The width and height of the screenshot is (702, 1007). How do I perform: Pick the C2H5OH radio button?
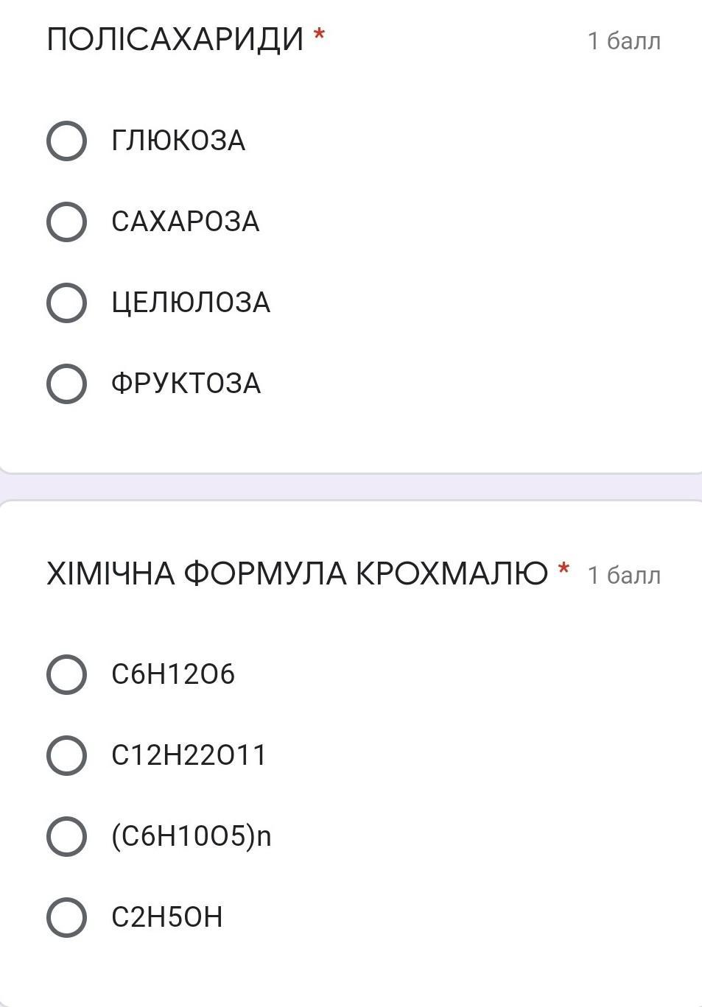[x=66, y=917]
